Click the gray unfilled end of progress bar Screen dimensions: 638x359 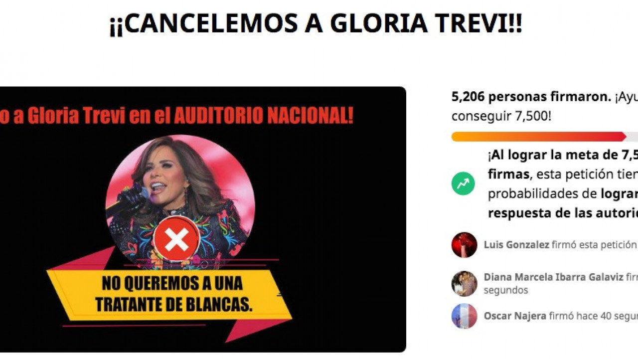pos(632,137)
